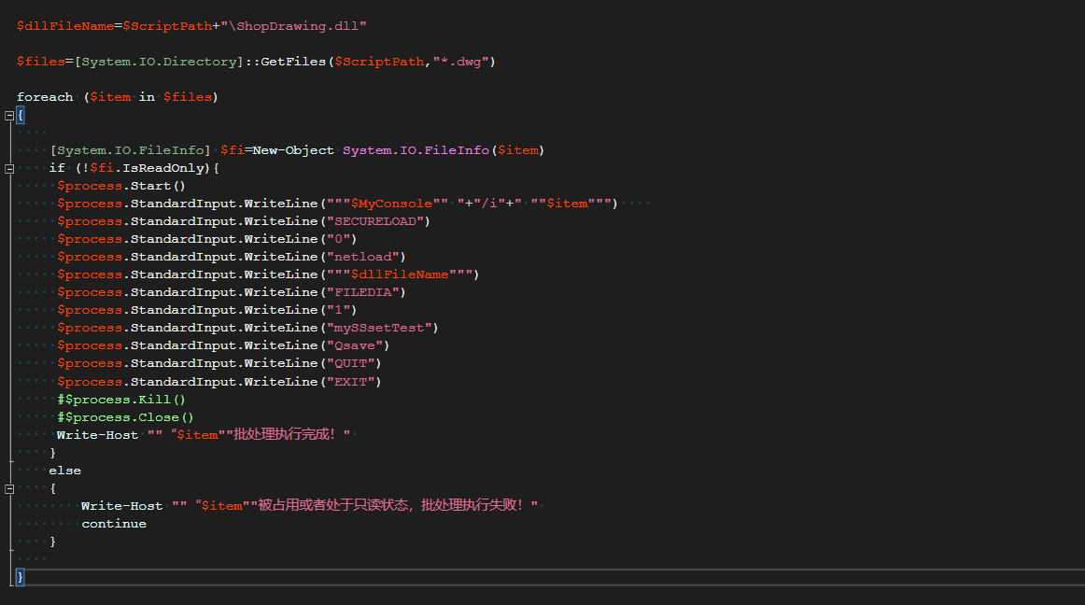This screenshot has width=1085, height=605.
Task: Click the continue statement
Action: click(114, 524)
